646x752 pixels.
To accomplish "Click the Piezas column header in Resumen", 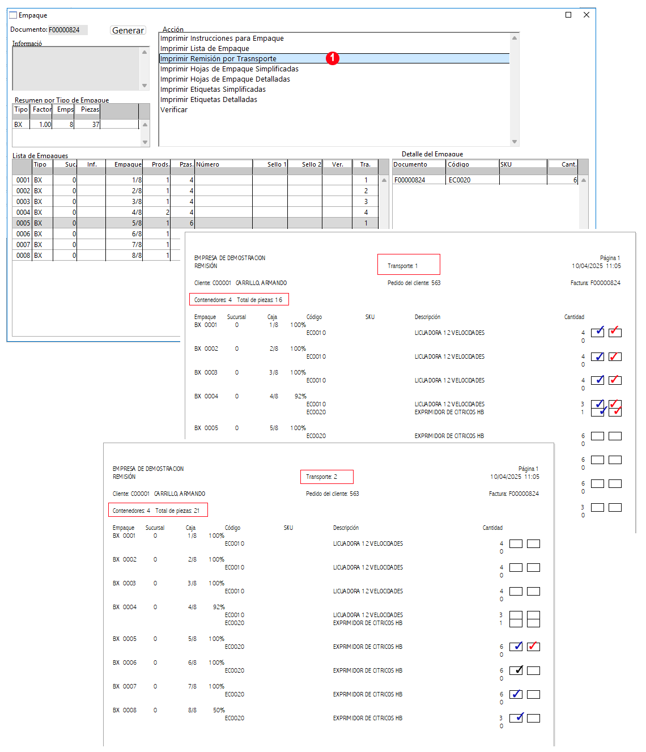I will (87, 109).
